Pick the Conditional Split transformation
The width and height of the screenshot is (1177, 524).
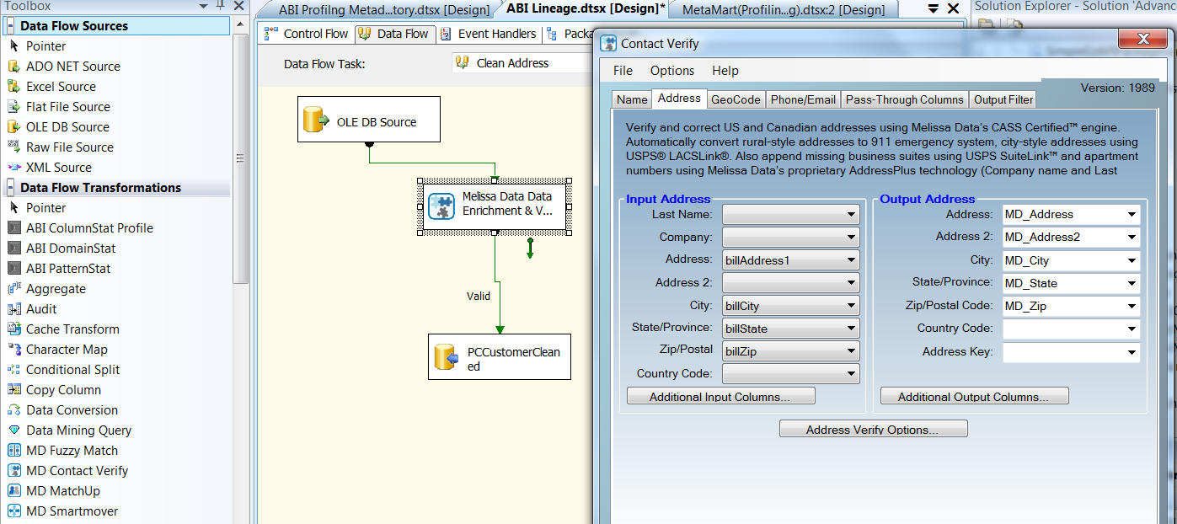(x=72, y=370)
